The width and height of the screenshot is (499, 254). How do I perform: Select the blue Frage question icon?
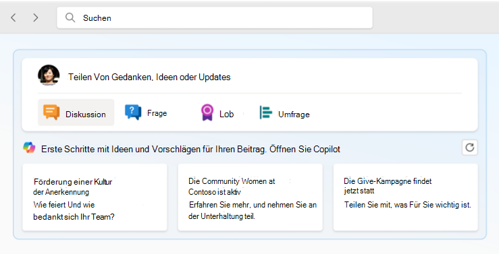[x=133, y=113]
